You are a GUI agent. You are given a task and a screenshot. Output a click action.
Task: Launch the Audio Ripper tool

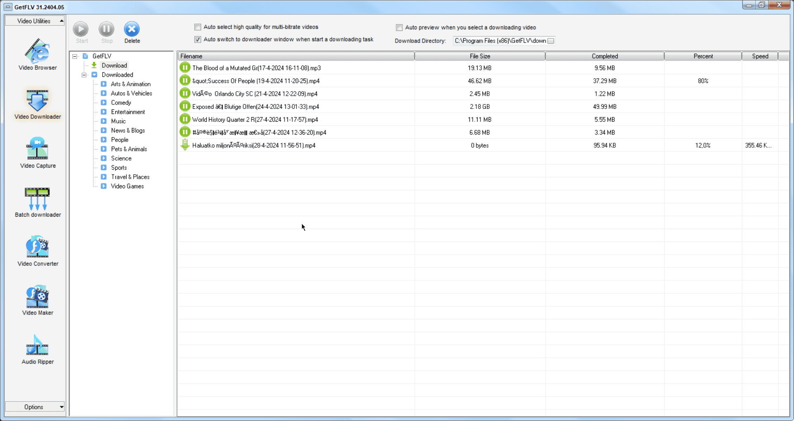coord(38,349)
